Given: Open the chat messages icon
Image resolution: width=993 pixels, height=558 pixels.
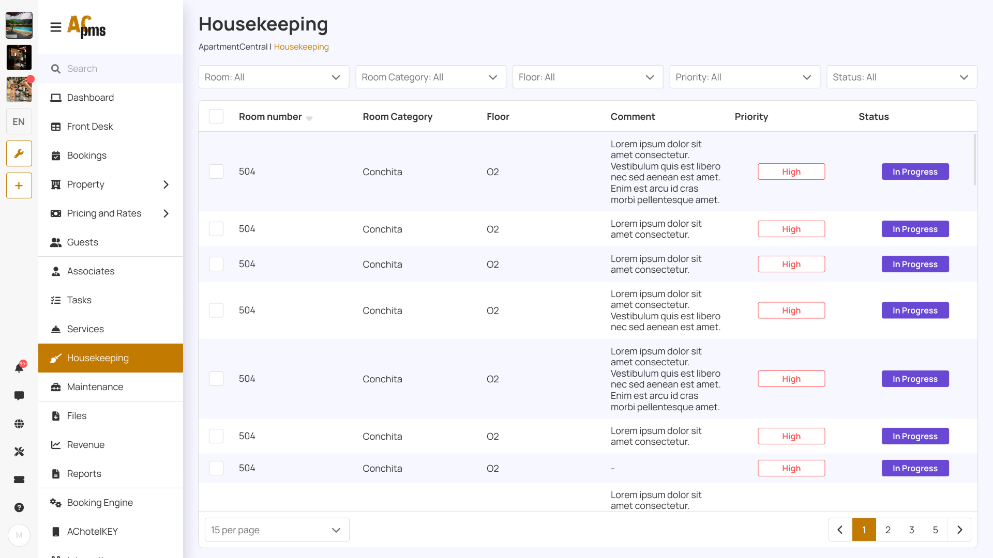Looking at the screenshot, I should 19,396.
